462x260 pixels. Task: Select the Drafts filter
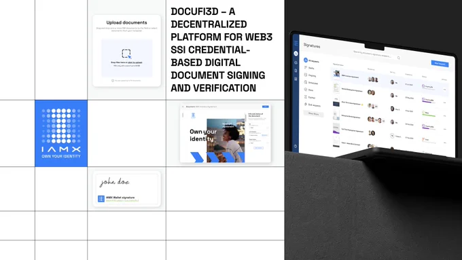pos(309,68)
